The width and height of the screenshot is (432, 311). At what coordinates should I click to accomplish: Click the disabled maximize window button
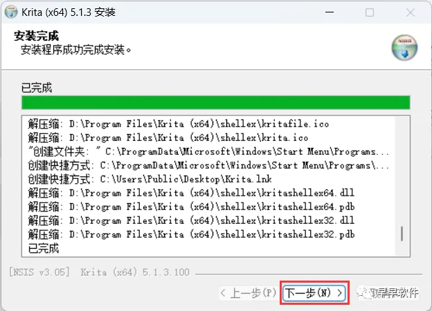coord(370,12)
